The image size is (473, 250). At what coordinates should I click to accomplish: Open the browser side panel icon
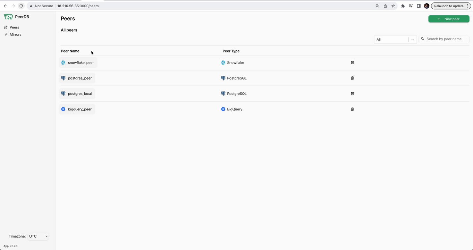419,6
